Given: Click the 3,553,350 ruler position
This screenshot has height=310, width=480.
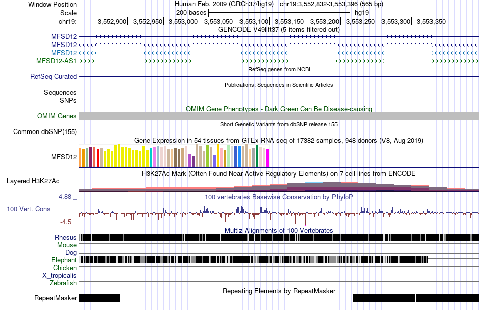Looking at the screenshot, I should point(431,21).
